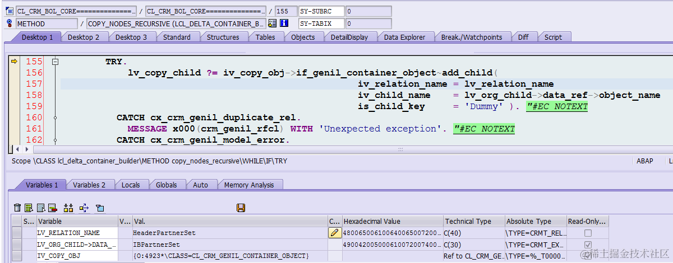Open the Objects tab
The height and width of the screenshot is (263, 673).
(303, 37)
